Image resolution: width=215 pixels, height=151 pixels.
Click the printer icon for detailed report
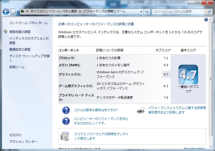141,110
